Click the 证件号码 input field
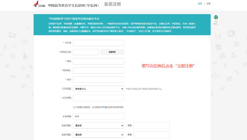The width and height of the screenshot is (247, 140). pyautogui.click(x=98, y=98)
